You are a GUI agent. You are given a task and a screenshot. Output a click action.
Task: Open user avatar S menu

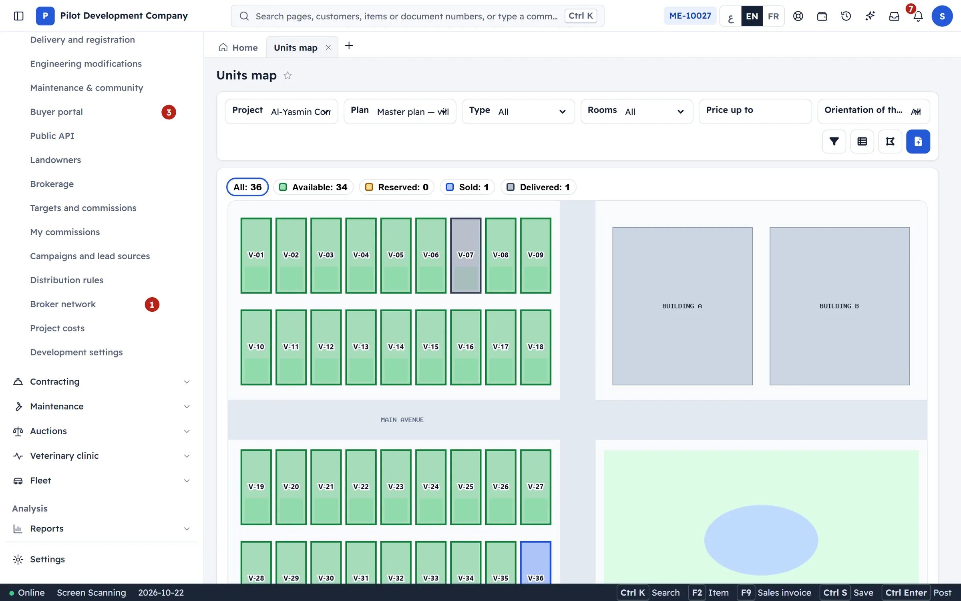[942, 16]
